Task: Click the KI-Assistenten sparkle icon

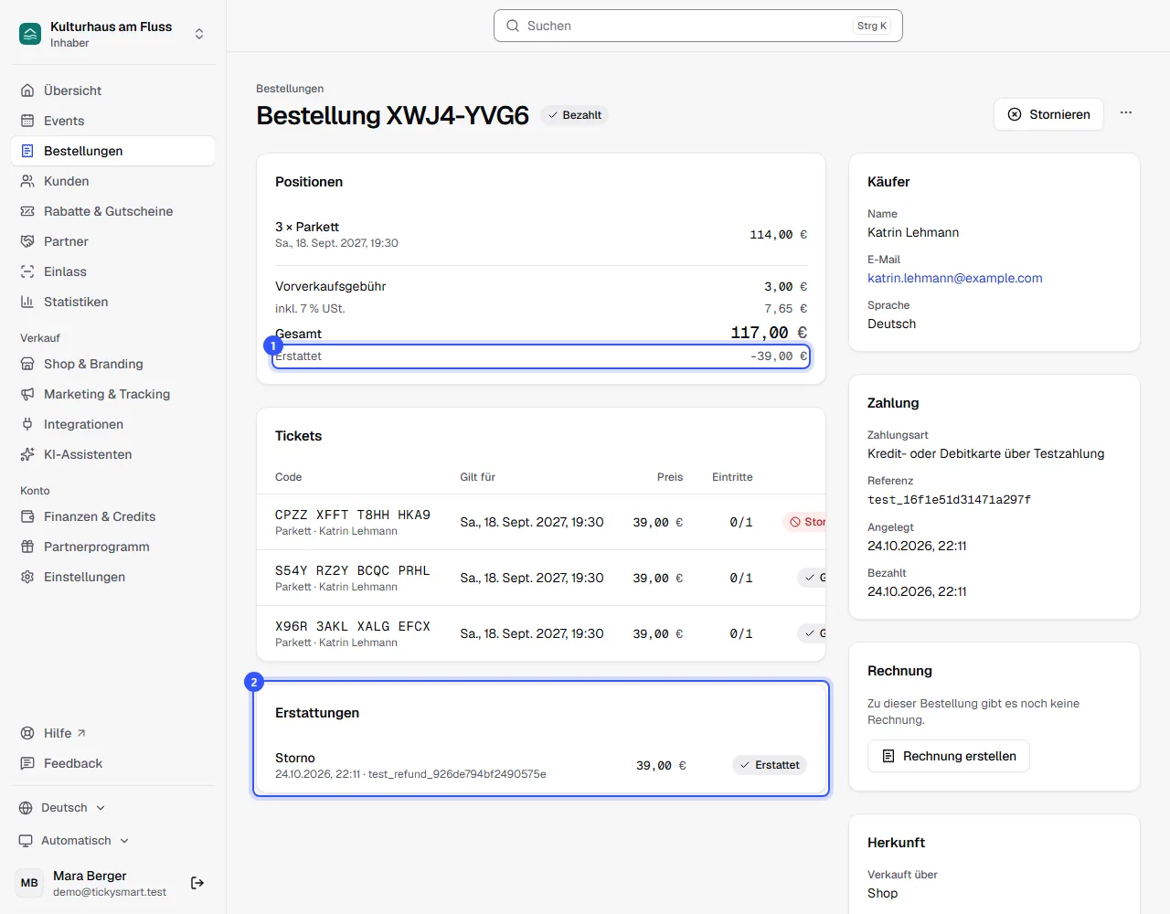Action: (27, 454)
